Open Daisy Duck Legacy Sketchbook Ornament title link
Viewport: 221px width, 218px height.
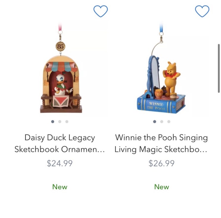[x=59, y=143]
